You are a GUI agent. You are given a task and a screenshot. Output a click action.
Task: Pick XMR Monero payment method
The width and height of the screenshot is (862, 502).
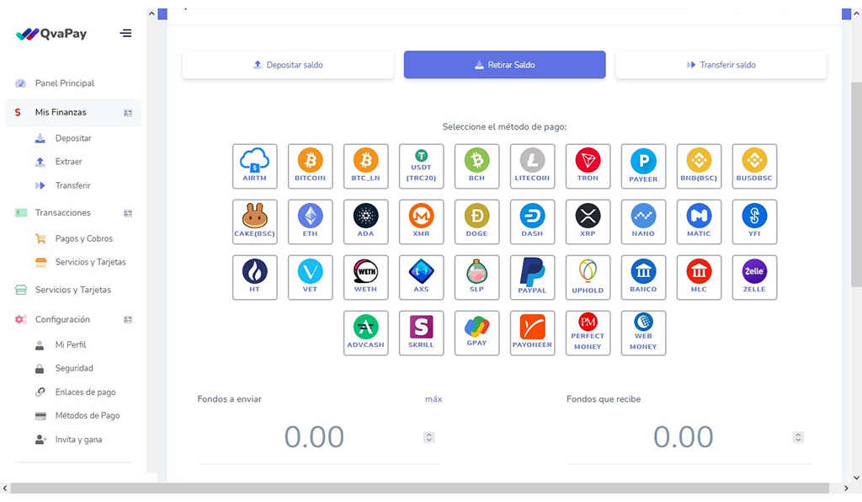pos(421,222)
